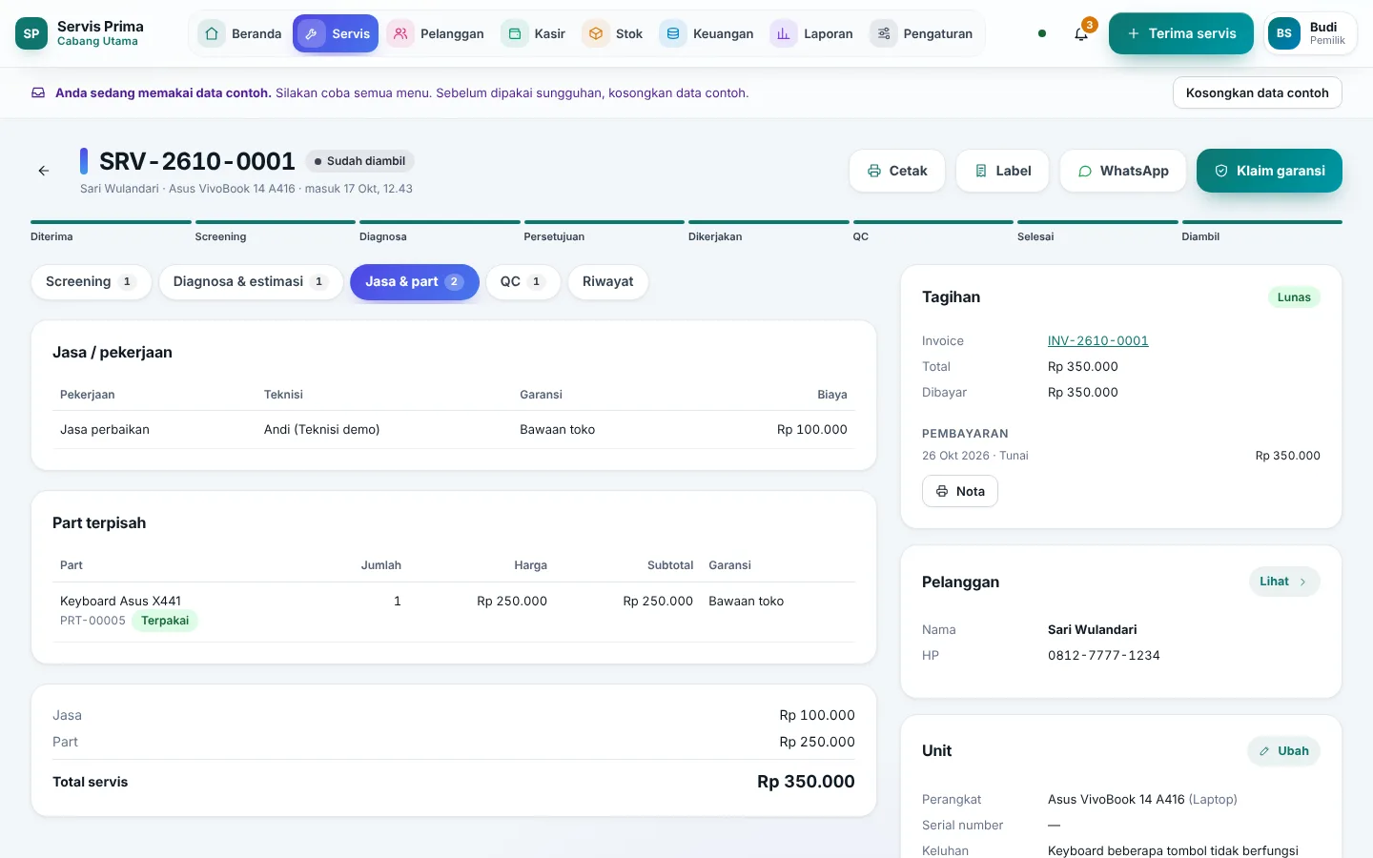The image size is (1373, 858).
Task: Open invoice link INV-2610-0001
Action: point(1098,341)
